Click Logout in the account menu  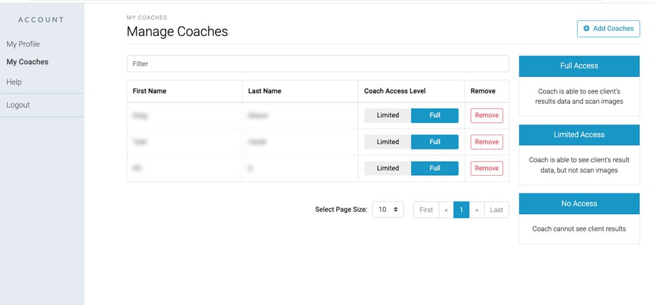point(18,105)
